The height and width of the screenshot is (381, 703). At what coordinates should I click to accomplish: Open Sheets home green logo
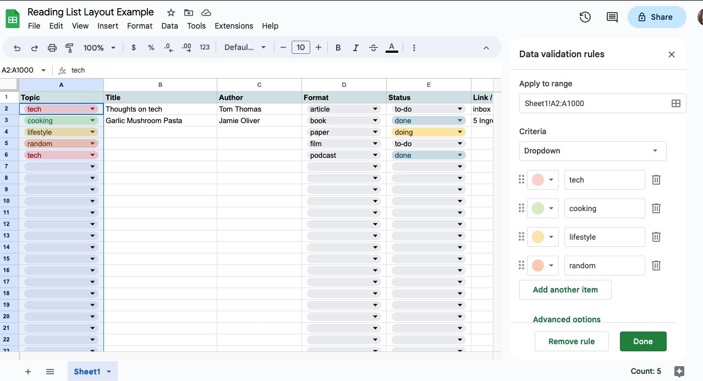pos(13,19)
